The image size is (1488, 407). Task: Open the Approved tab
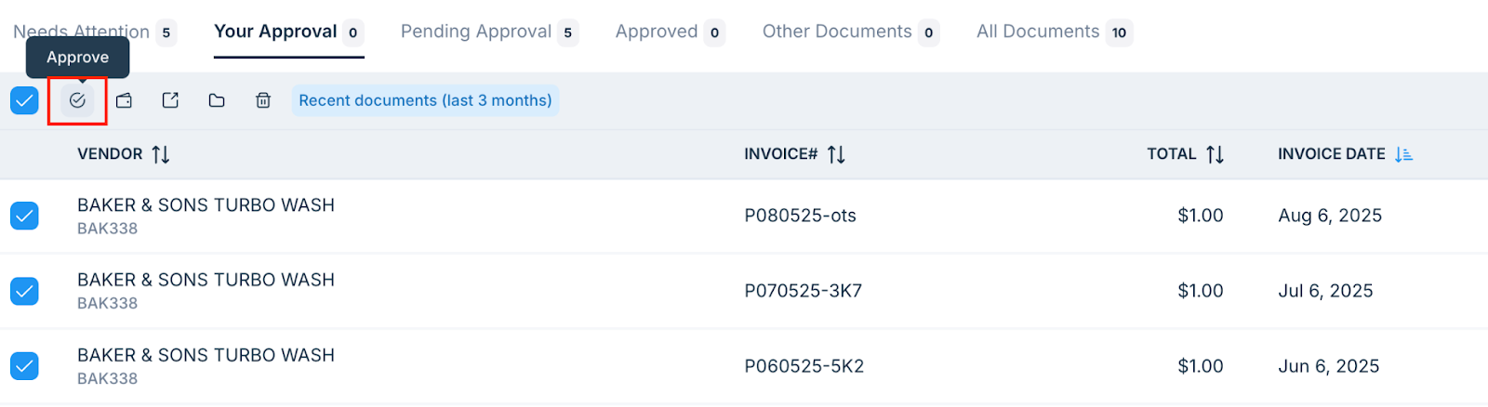(670, 33)
